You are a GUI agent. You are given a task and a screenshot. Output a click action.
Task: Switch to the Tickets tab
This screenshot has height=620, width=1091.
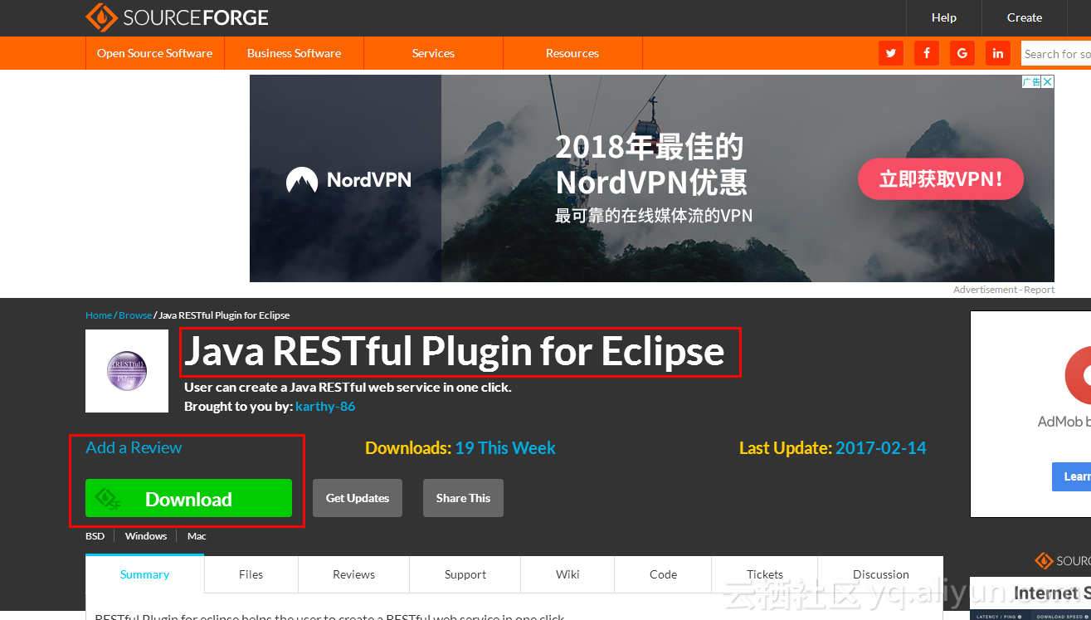tap(765, 574)
